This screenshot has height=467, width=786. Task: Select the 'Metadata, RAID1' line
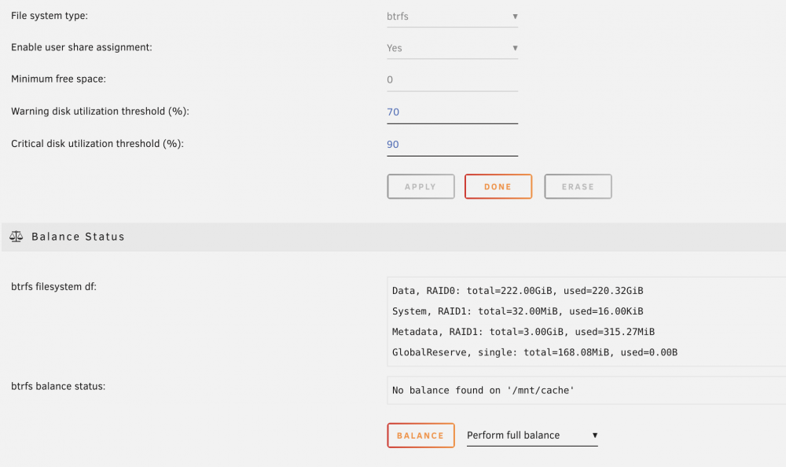click(523, 332)
